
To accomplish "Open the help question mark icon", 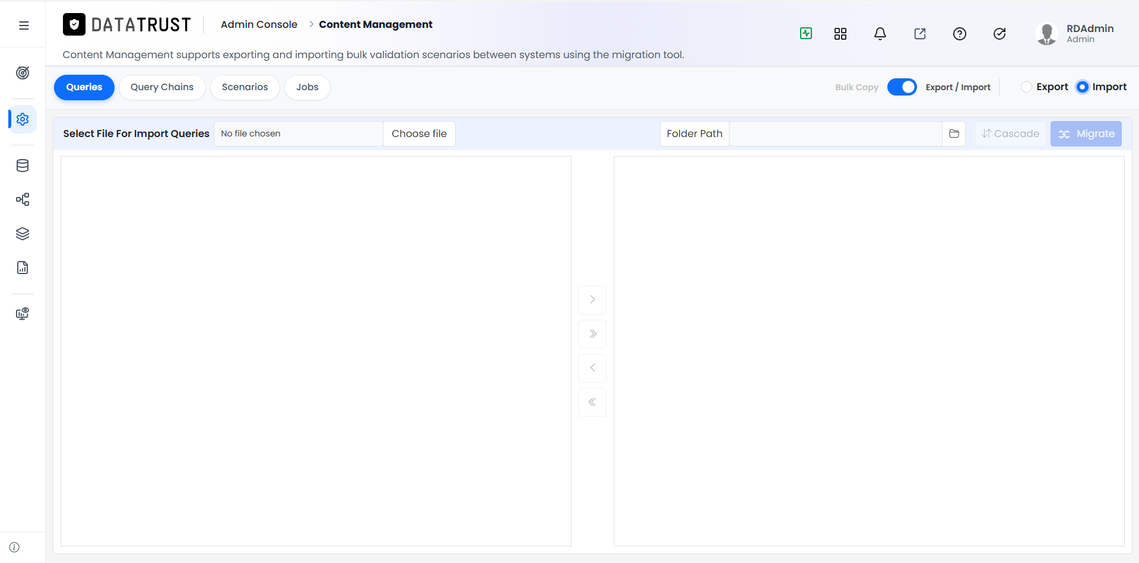I will click(x=960, y=34).
